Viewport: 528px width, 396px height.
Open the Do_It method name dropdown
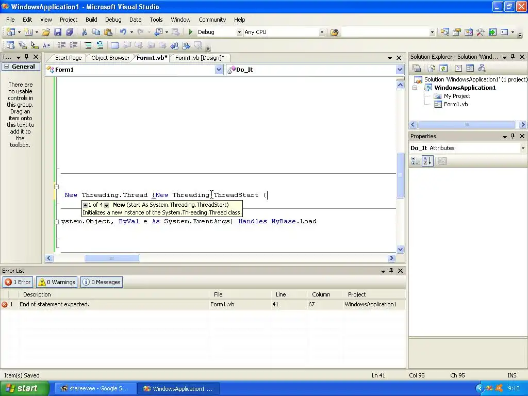[400, 70]
